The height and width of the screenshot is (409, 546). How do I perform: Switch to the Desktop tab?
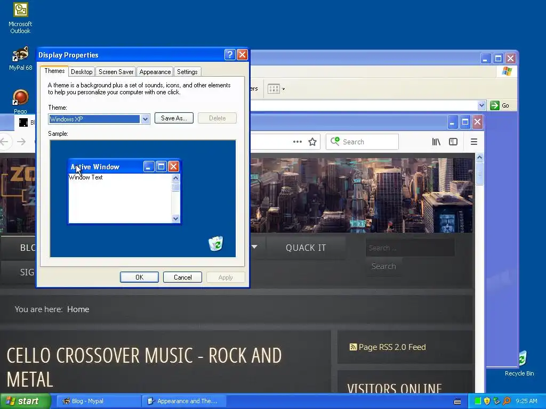(82, 72)
